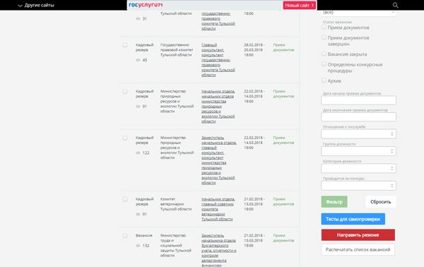Click Прием документов status in Комитет ветеринарии row

click(x=283, y=201)
